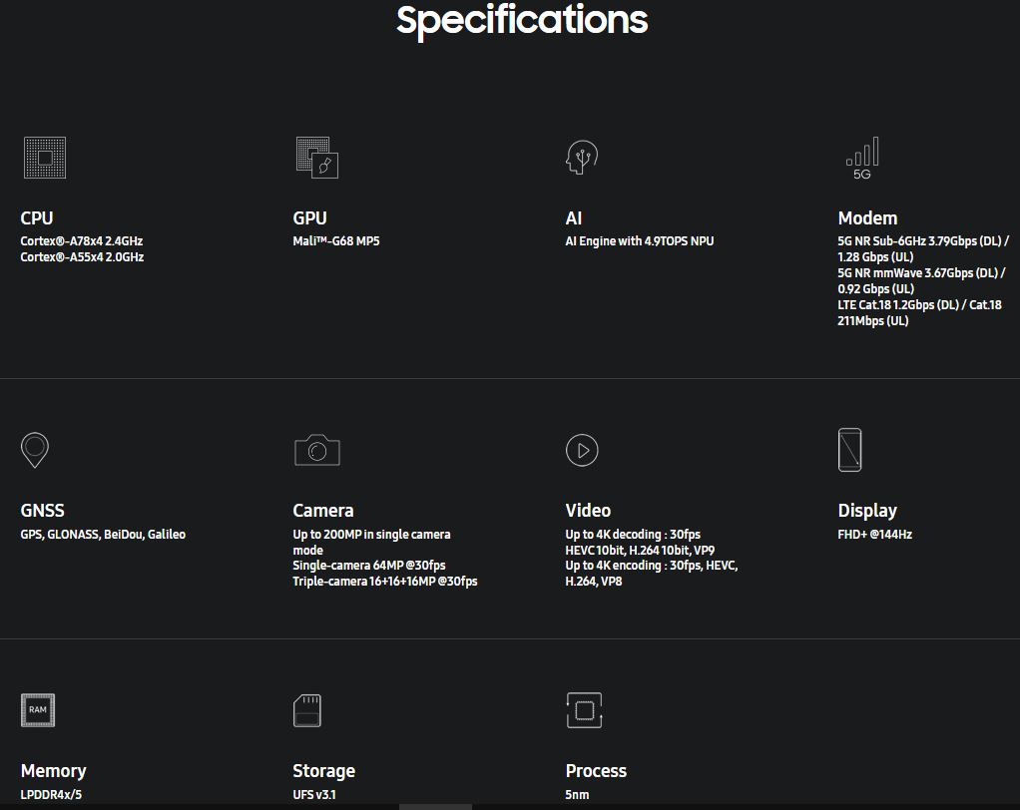Click the horizontal scrollbar thumb at bottom

435,806
